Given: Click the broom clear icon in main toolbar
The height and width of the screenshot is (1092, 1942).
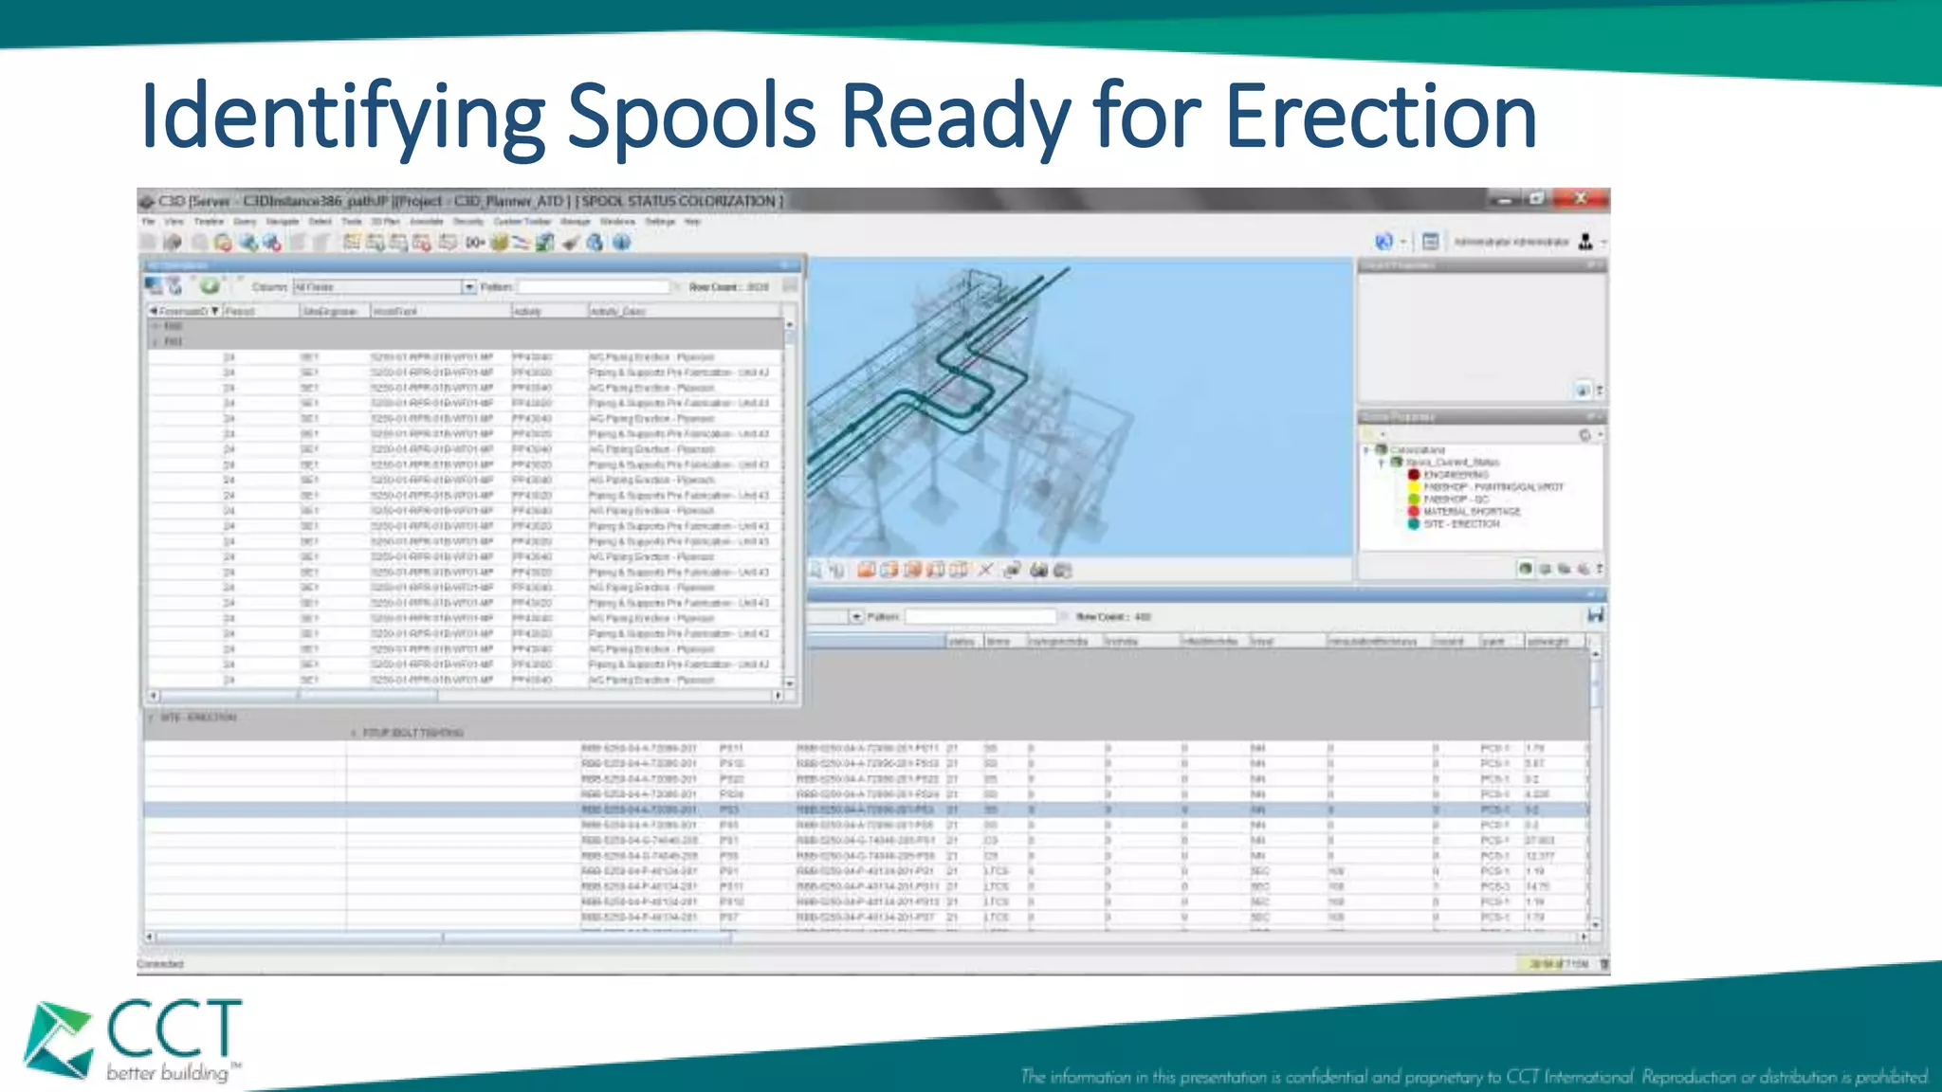Looking at the screenshot, I should click(x=570, y=243).
